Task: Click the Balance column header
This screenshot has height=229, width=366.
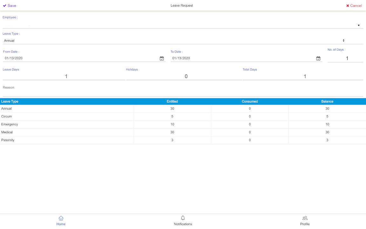Action: tap(327, 101)
